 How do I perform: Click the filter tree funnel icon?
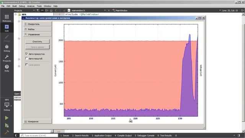click(x=38, y=10)
